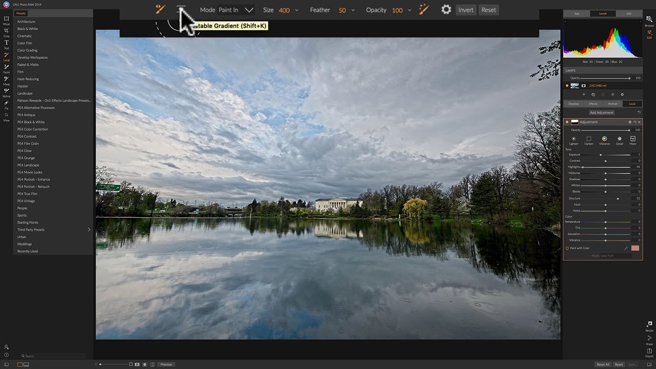Switch to single image view layout
Image resolution: width=656 pixels, height=369 pixels.
point(20,364)
